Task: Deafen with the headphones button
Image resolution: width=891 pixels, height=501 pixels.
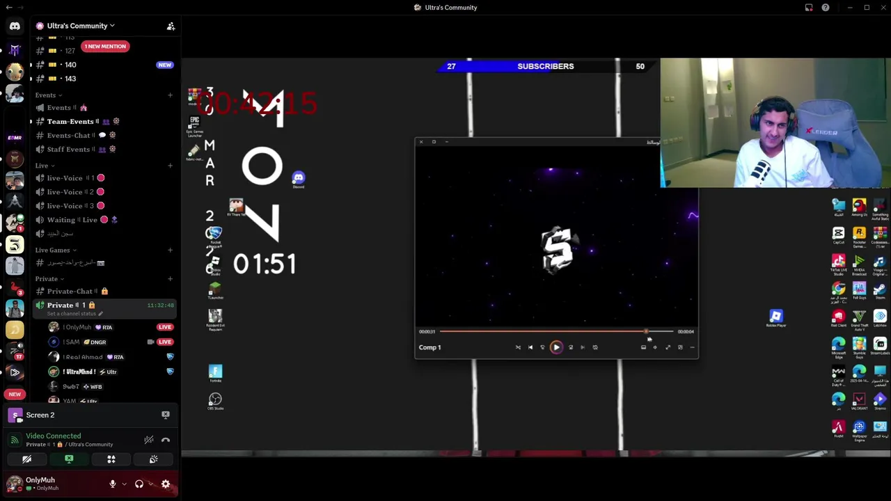Action: [139, 484]
